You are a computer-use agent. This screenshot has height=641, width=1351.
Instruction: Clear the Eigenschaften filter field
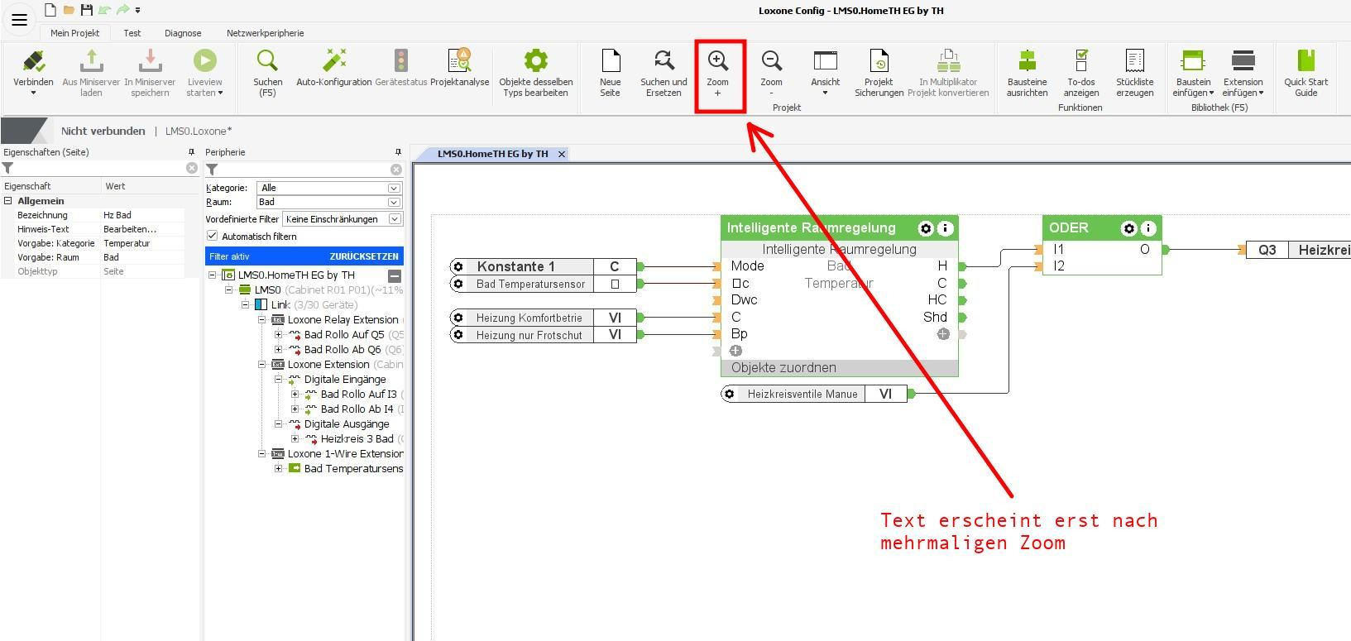(x=192, y=168)
